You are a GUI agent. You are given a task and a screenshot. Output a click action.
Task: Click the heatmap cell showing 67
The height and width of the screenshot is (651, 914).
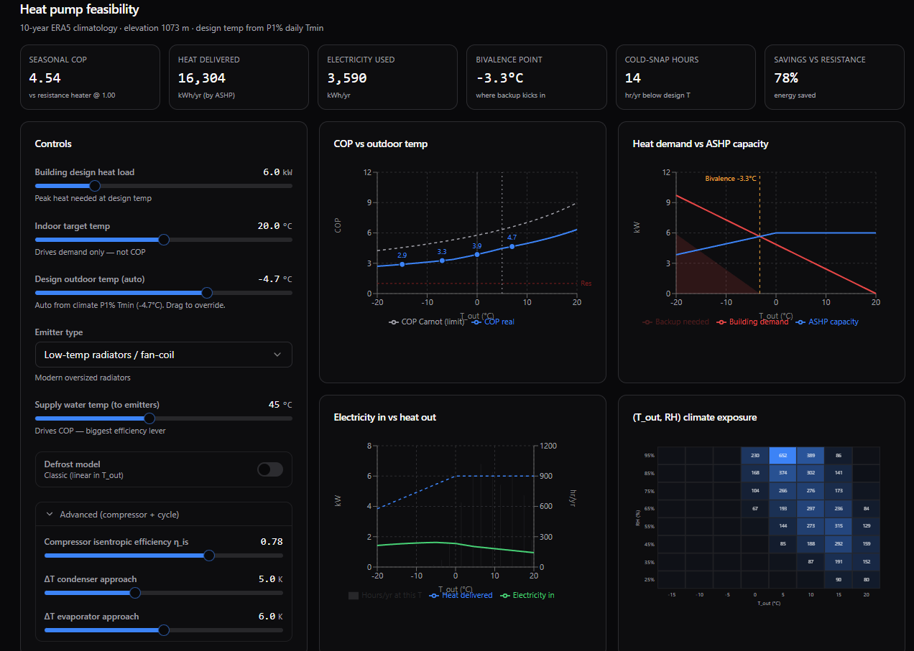pos(754,509)
